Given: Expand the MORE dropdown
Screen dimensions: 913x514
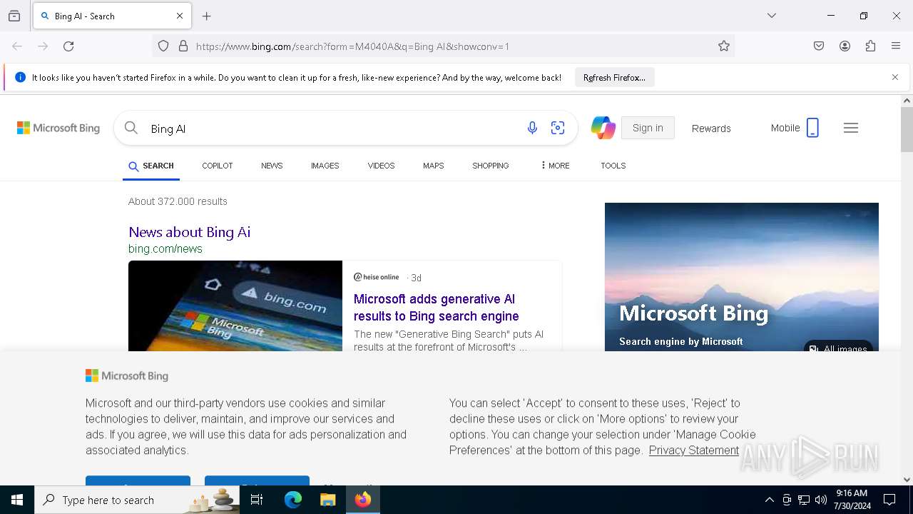Looking at the screenshot, I should [x=556, y=166].
